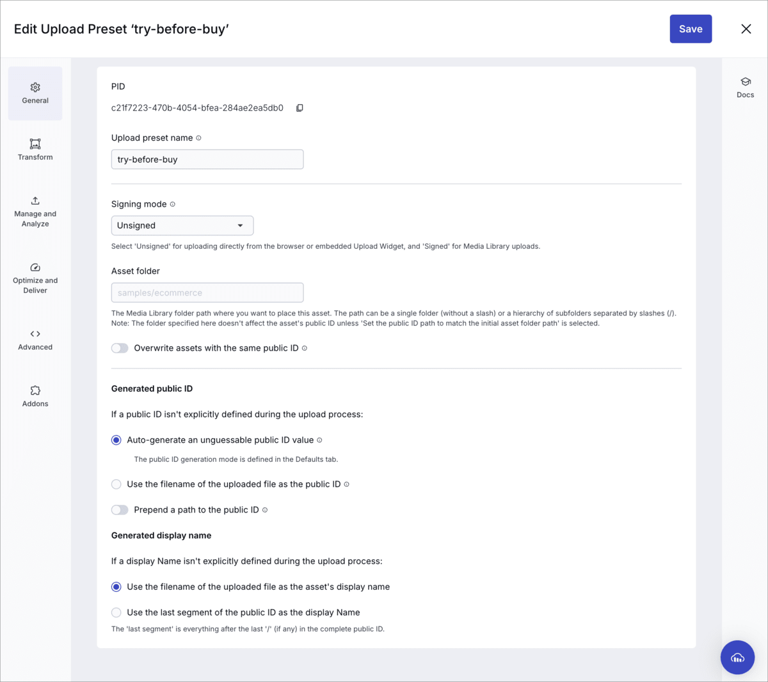Screen dimensions: 768x682
Task: Open the General settings tab
Action: 35,93
